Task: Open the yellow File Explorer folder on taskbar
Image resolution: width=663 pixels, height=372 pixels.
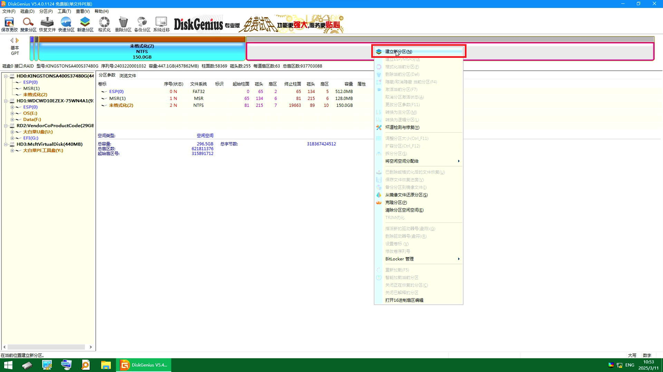Action: tap(106, 365)
